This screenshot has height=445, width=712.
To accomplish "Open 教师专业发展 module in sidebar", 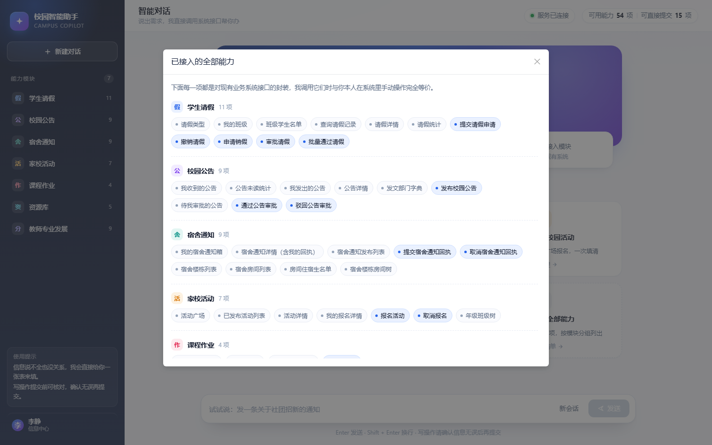I will (62, 229).
